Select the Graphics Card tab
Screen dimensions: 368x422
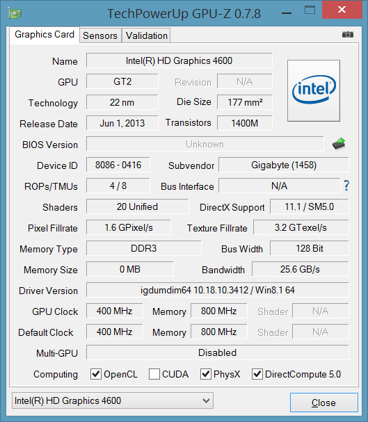click(45, 35)
